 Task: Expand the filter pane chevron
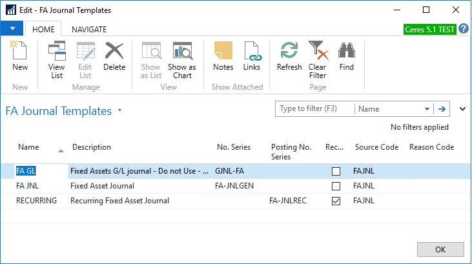pyautogui.click(x=462, y=109)
